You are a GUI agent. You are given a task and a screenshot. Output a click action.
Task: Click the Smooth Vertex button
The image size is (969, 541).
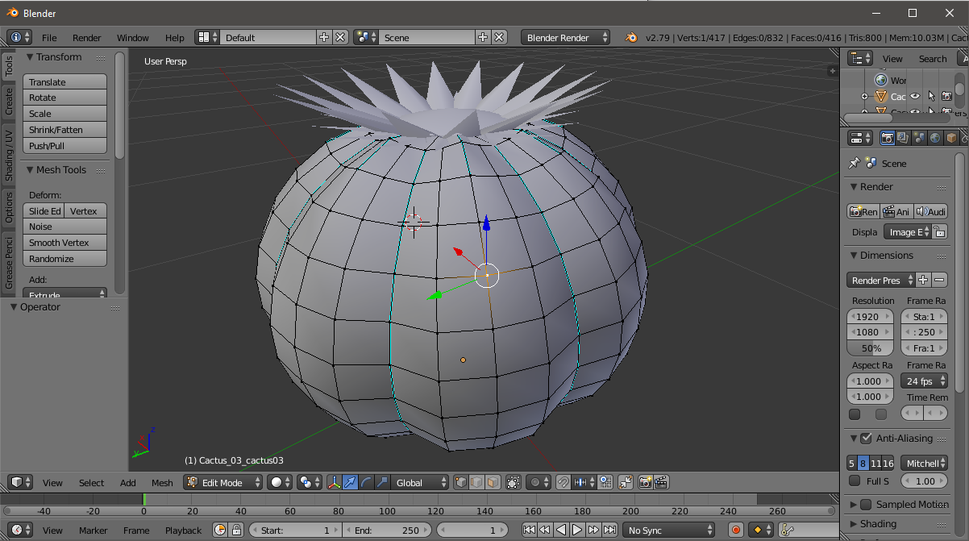[64, 242]
